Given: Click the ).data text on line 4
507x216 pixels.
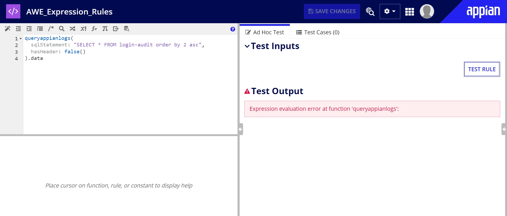Looking at the screenshot, I should pyautogui.click(x=34, y=58).
